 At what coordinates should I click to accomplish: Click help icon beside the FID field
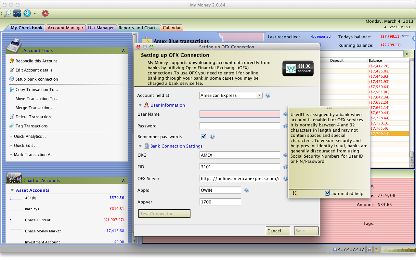[x=285, y=167]
